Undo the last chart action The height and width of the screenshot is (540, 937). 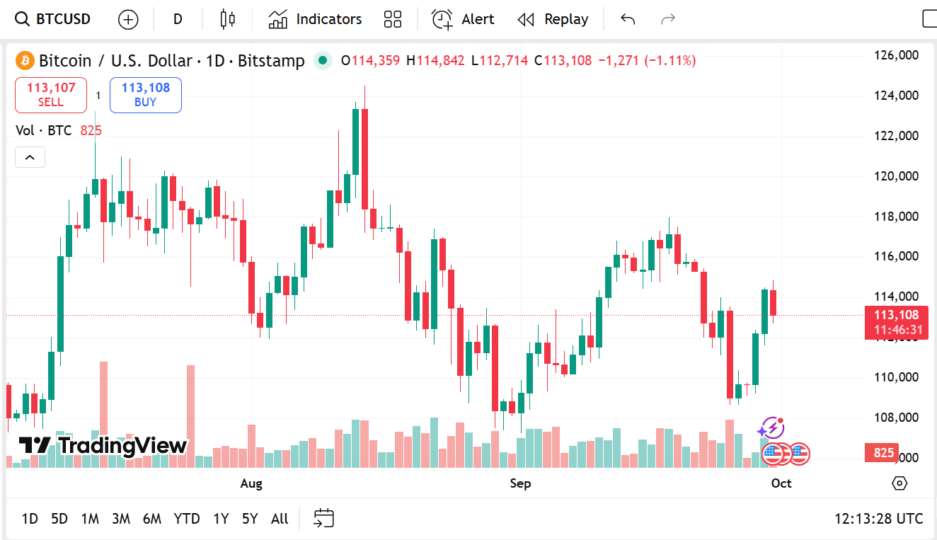coord(628,19)
